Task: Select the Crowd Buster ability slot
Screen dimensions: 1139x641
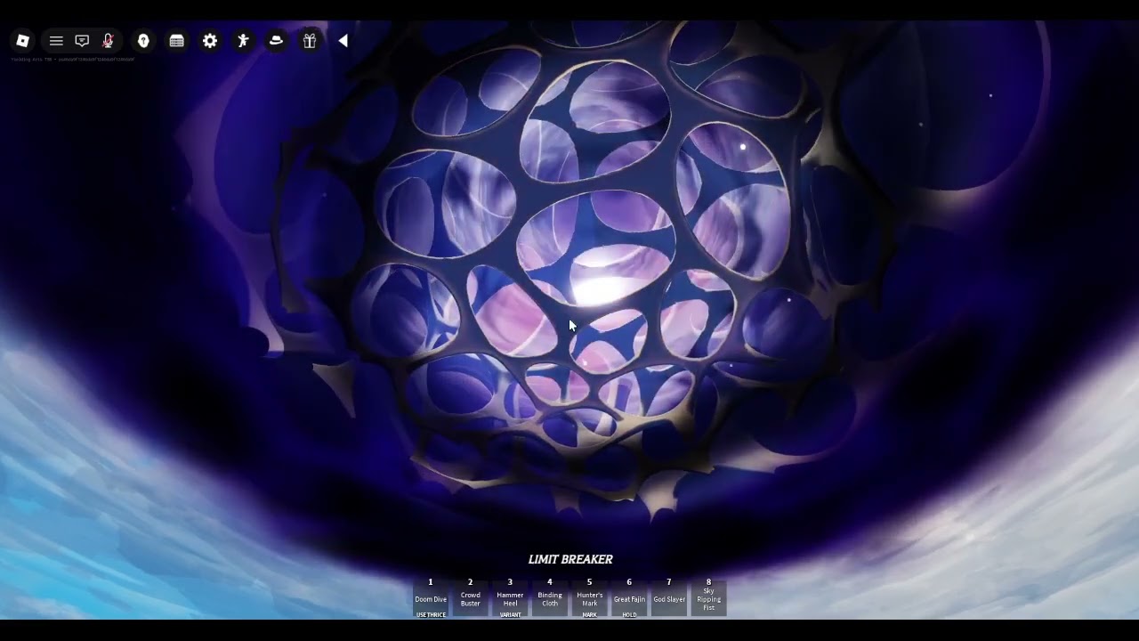Action: [471, 598]
